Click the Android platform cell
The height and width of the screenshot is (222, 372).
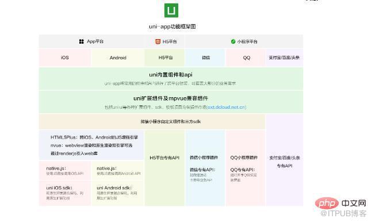(x=118, y=58)
